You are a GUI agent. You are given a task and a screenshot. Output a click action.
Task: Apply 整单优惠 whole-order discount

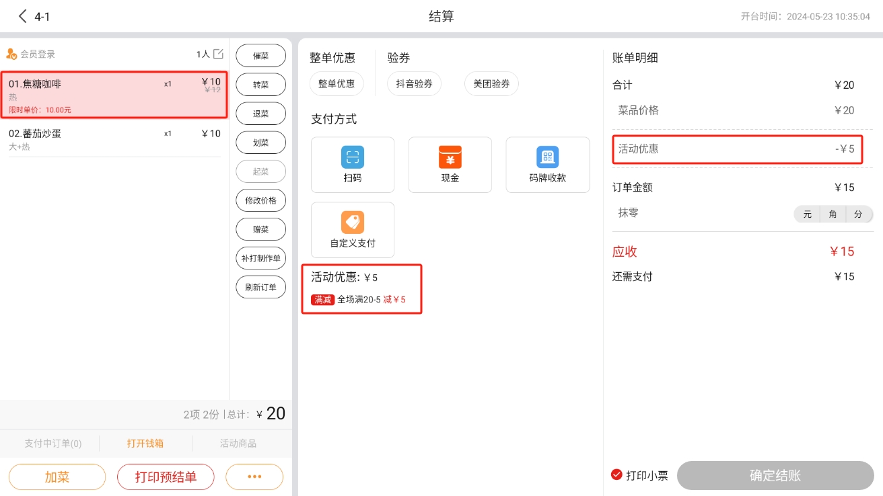(x=337, y=84)
